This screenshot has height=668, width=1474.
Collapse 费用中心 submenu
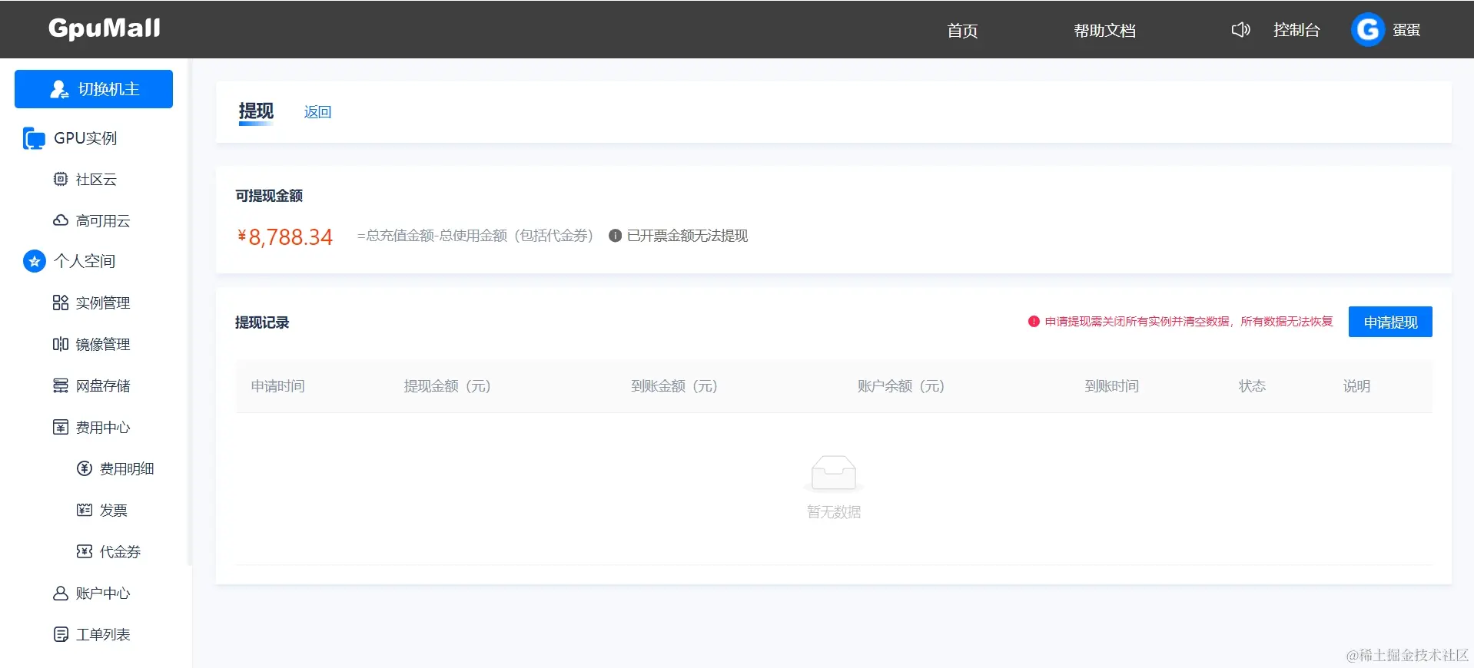tap(103, 427)
